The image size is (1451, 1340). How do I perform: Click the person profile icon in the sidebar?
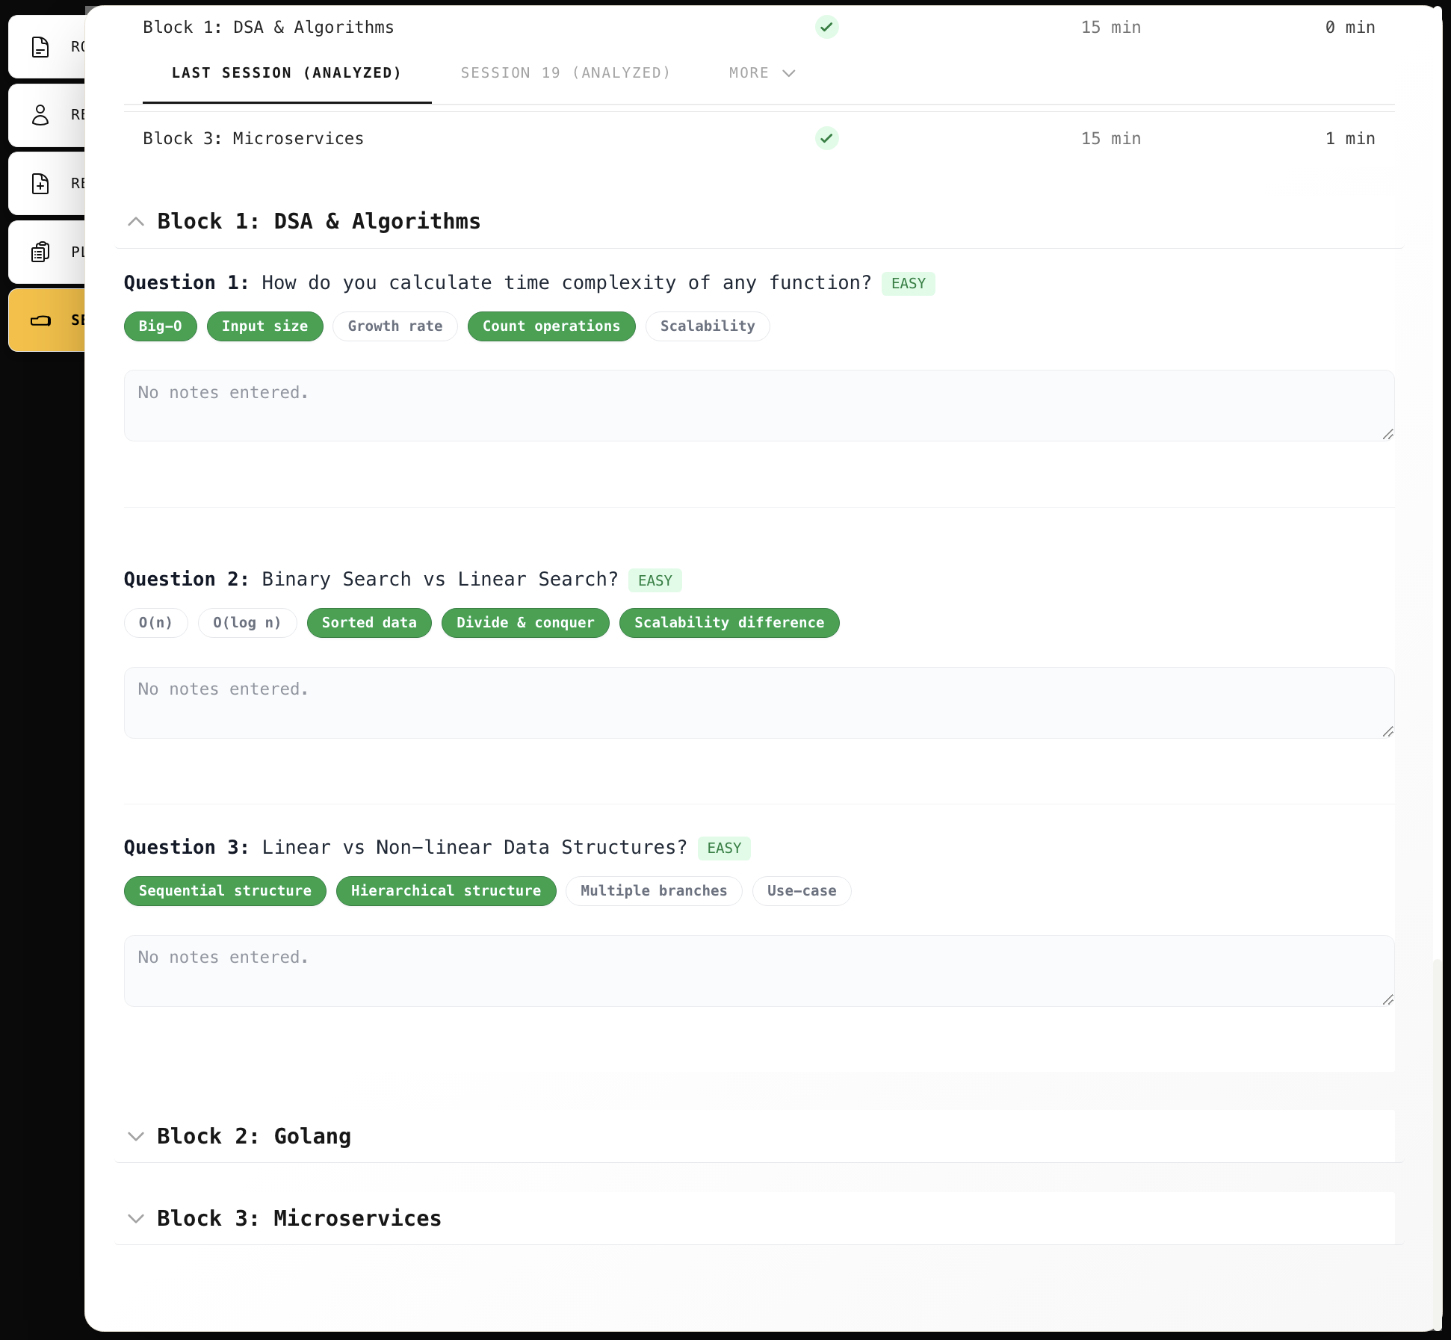click(x=41, y=114)
